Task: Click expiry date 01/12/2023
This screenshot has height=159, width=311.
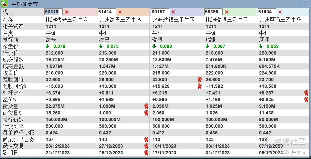Action: 218,153
